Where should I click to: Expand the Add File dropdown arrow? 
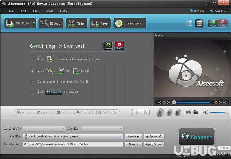click(x=34, y=23)
